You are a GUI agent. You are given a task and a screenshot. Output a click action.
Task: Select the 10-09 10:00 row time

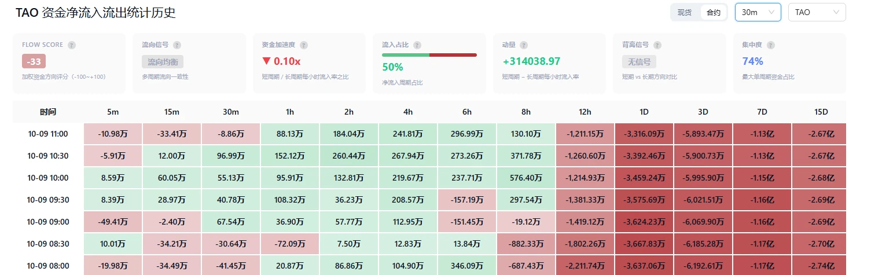48,178
